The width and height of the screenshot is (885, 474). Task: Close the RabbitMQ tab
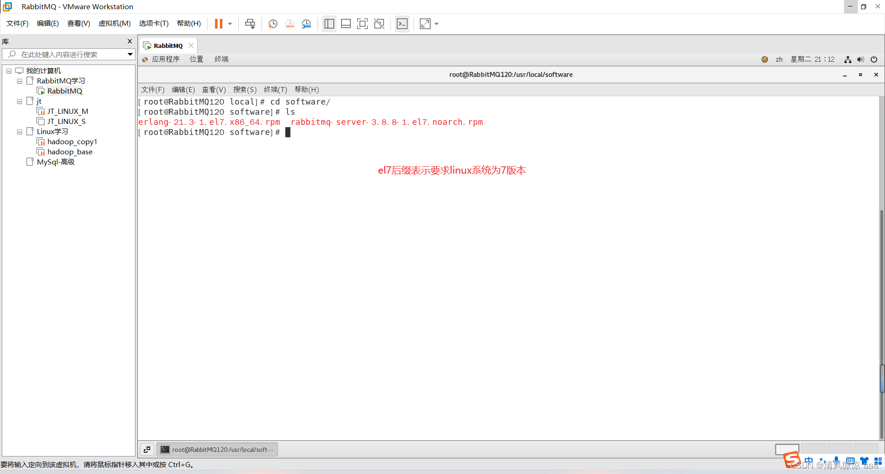click(191, 46)
